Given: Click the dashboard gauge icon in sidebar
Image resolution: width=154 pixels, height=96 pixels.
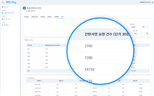Looking at the screenshot, I should click(x=2, y=7).
